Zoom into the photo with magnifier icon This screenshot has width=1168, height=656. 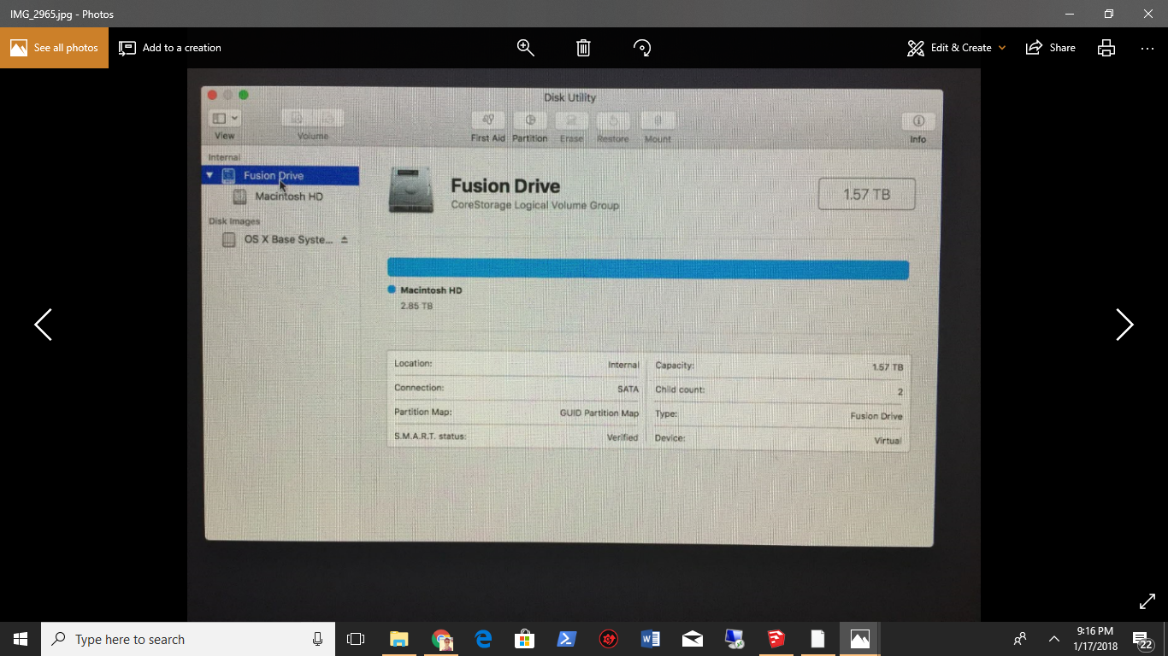526,48
